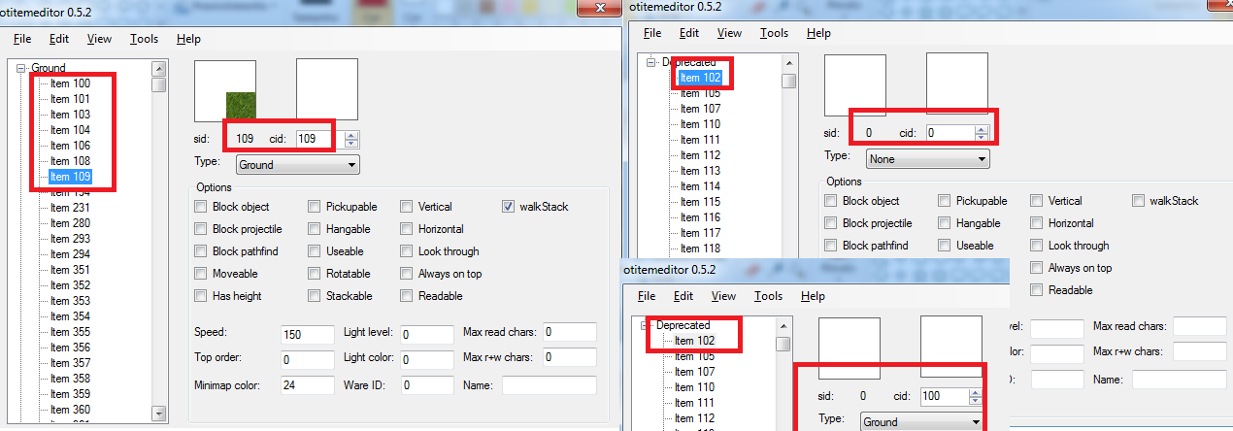
Task: Enable Pickupable in the left window
Action: (316, 207)
